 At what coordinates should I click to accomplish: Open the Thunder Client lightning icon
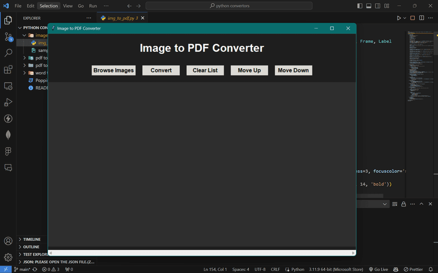(8, 119)
